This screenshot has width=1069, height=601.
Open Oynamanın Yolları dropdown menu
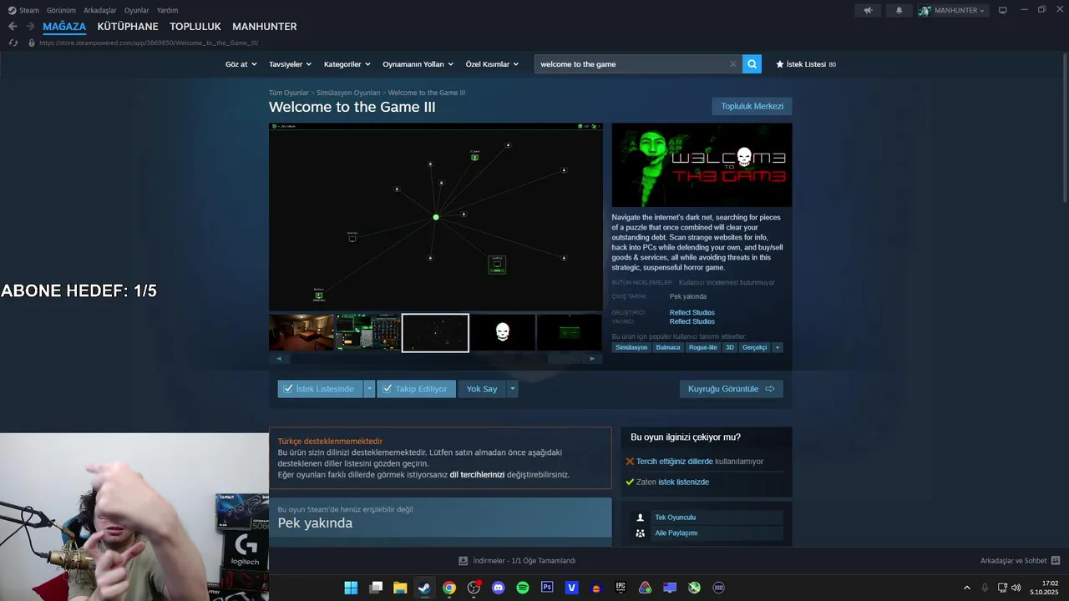coord(418,64)
